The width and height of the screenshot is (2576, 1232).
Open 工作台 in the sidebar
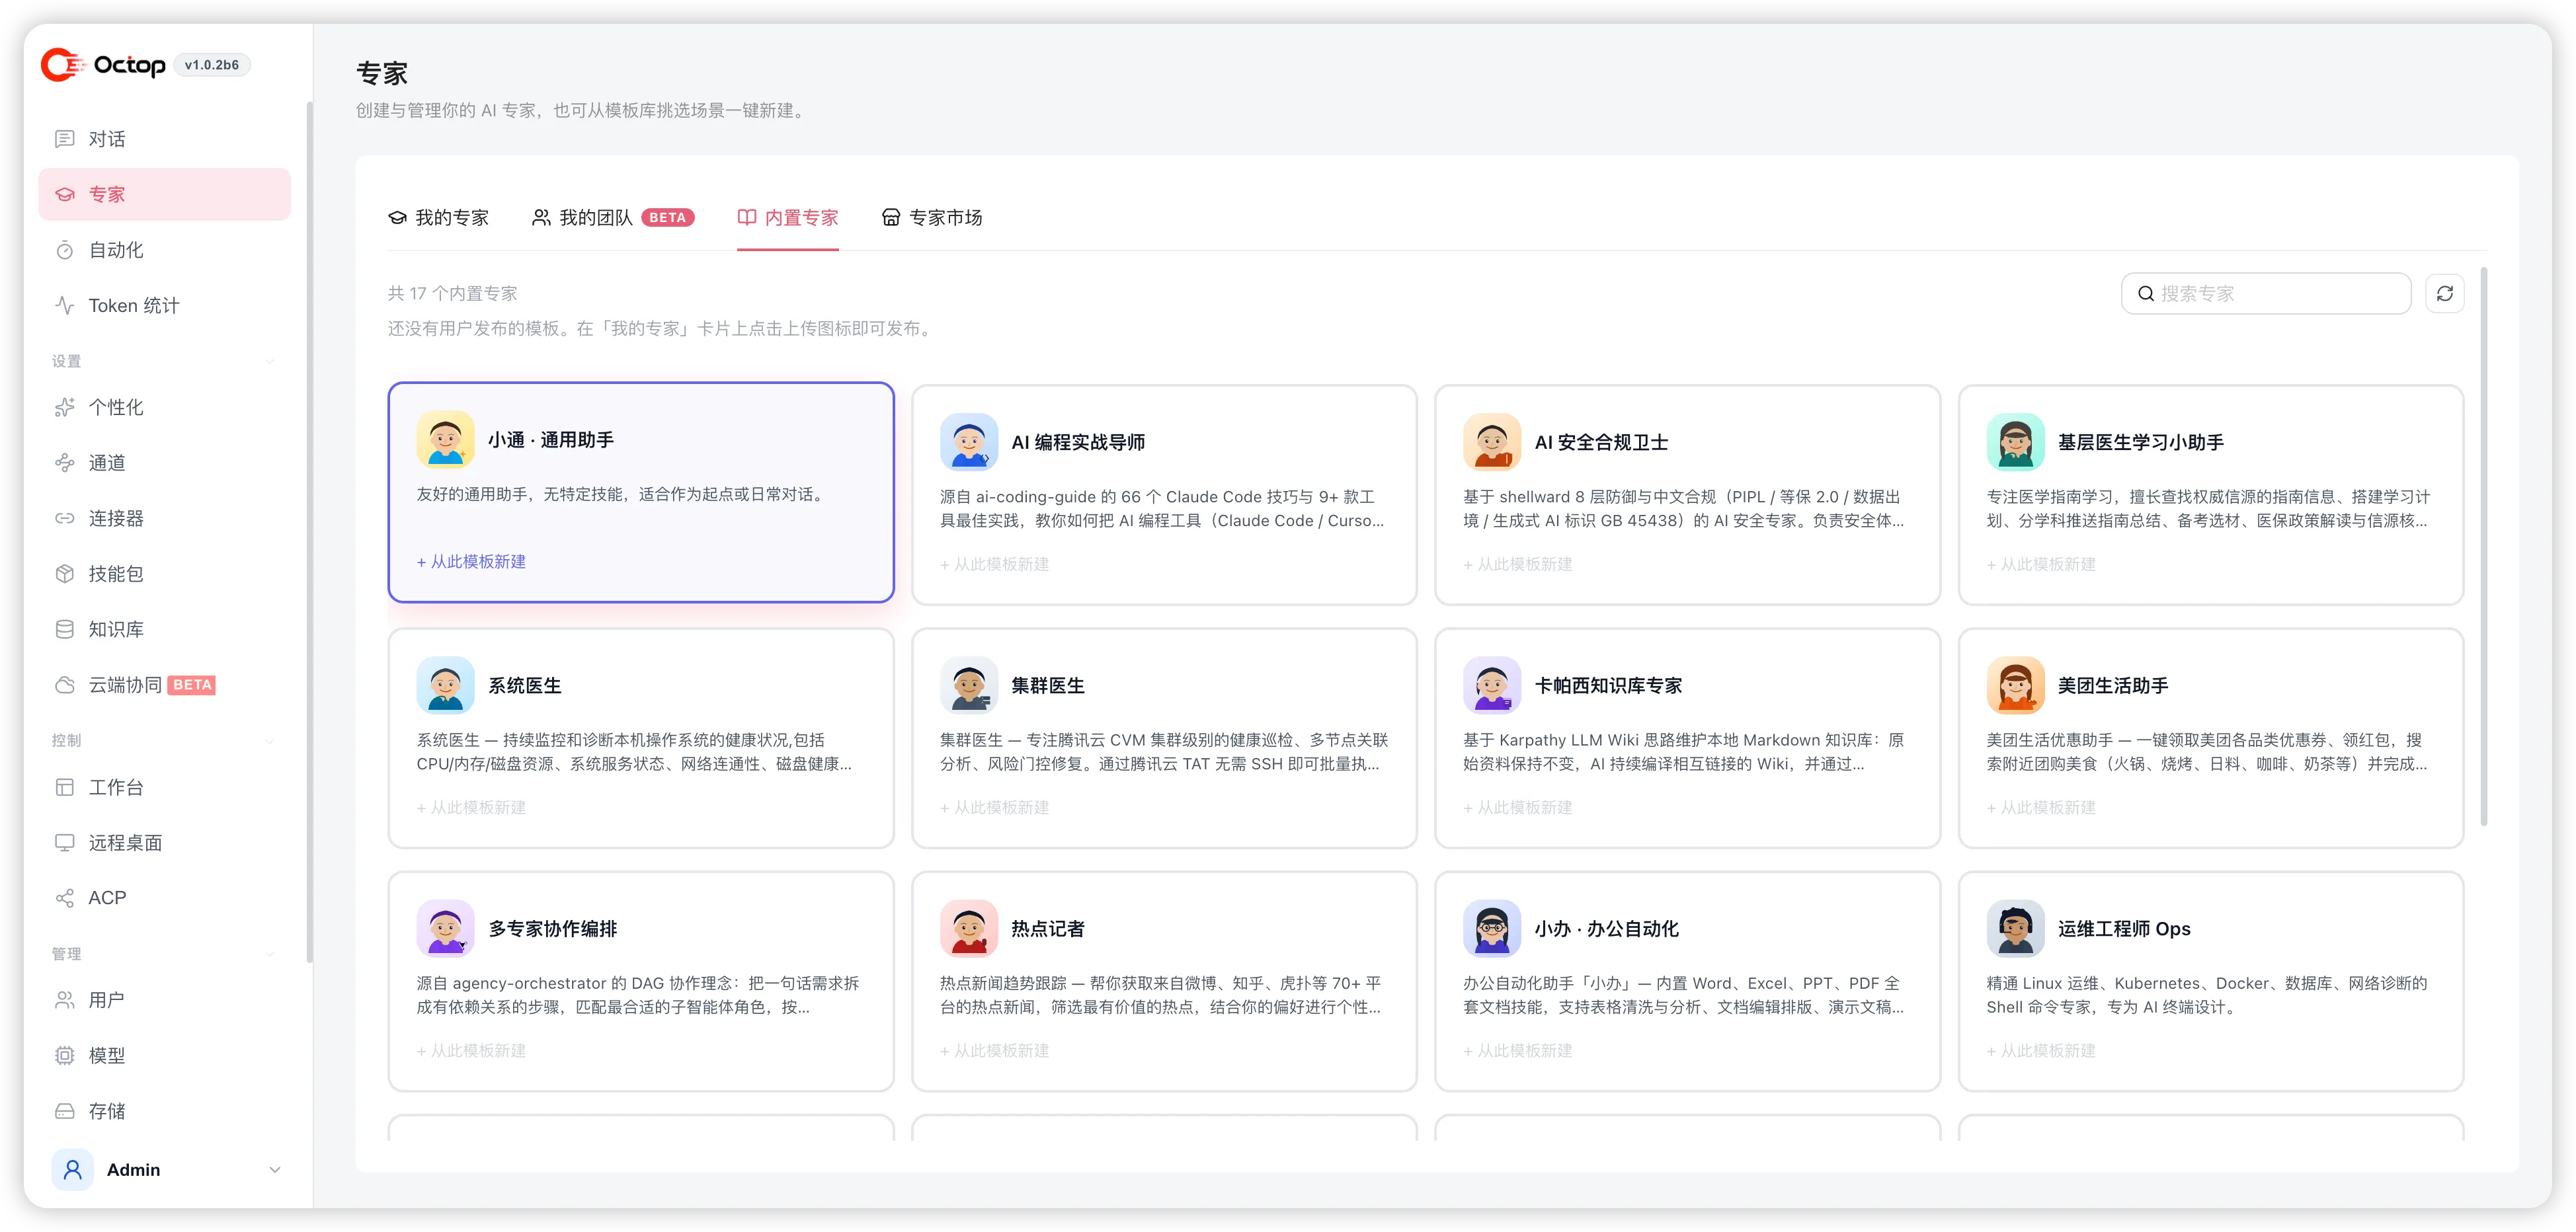(164, 787)
